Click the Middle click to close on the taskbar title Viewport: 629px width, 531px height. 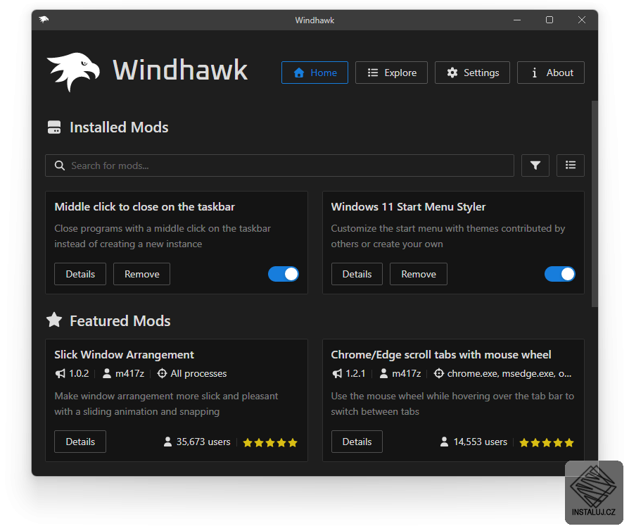[x=144, y=207]
